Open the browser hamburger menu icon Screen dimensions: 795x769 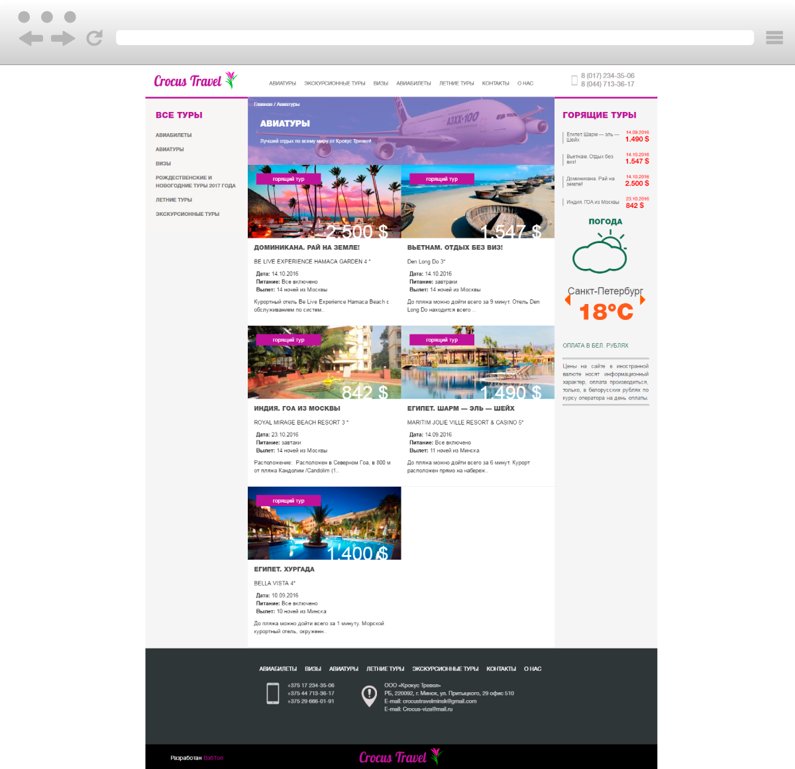point(774,38)
